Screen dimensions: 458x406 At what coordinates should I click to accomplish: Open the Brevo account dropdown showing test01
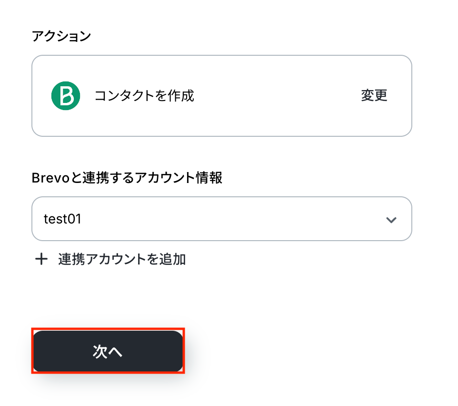coord(221,219)
